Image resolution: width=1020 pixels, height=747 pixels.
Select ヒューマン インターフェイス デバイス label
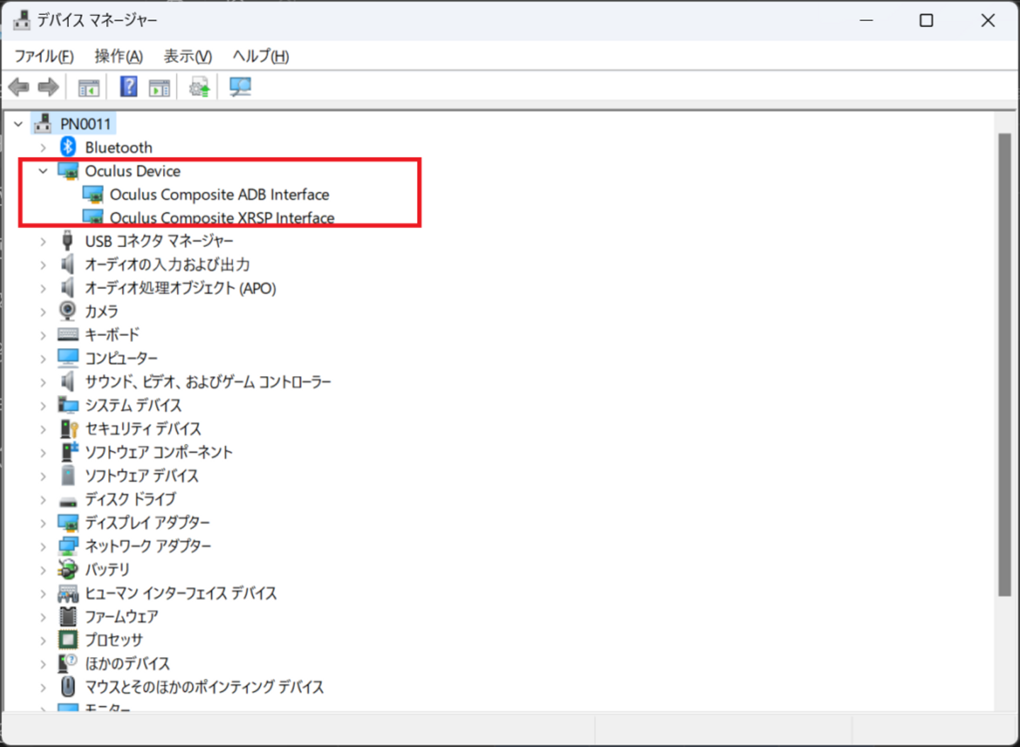(x=181, y=593)
